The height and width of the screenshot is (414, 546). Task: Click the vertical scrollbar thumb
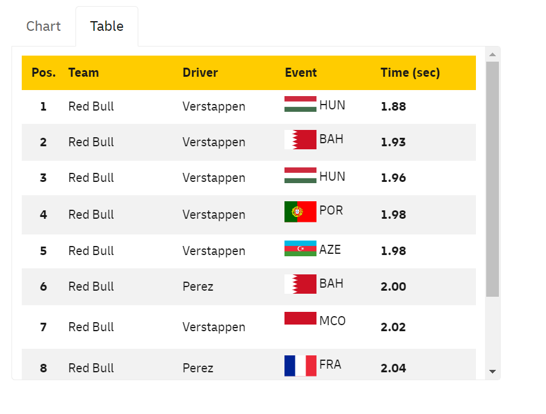tap(492, 178)
